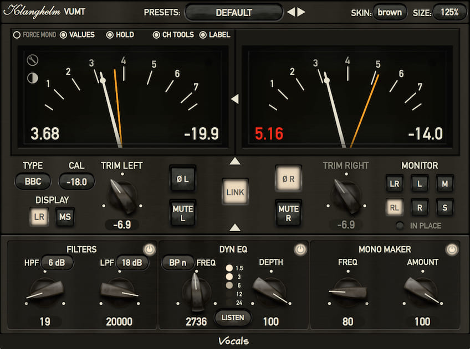
Task: Monitor the R channel only
Action: [x=420, y=207]
